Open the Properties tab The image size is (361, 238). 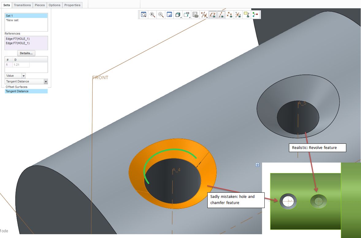coord(72,5)
